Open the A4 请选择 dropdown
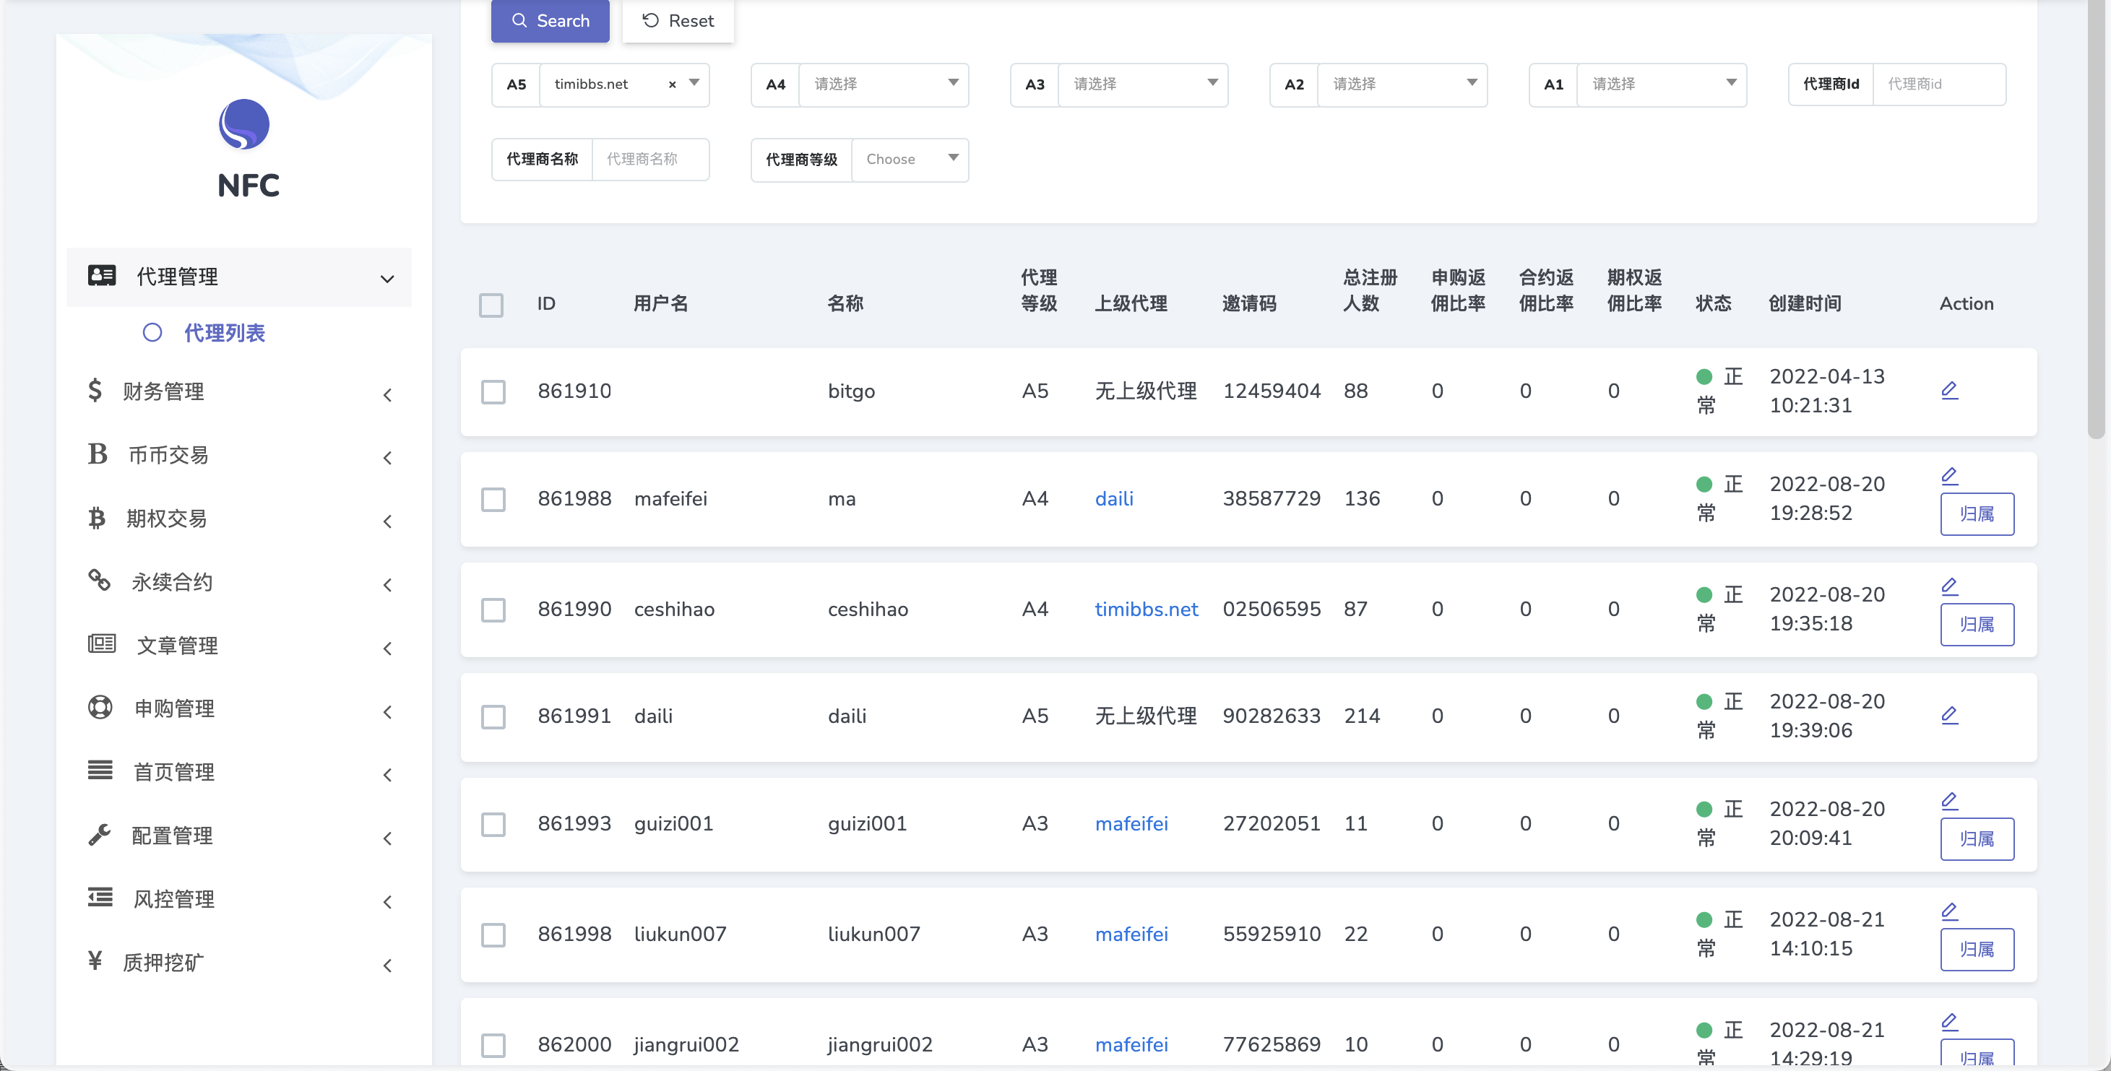Screen dimensions: 2111x1071 883,84
